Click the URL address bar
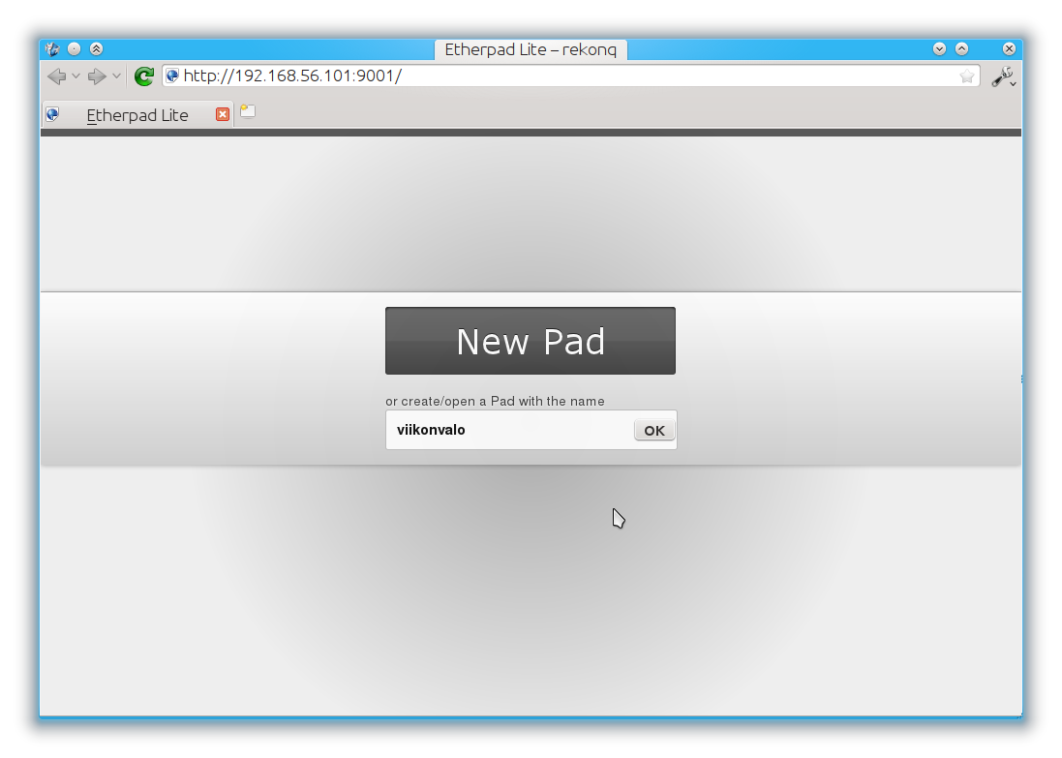Screen dimensions: 1062x758 569,76
